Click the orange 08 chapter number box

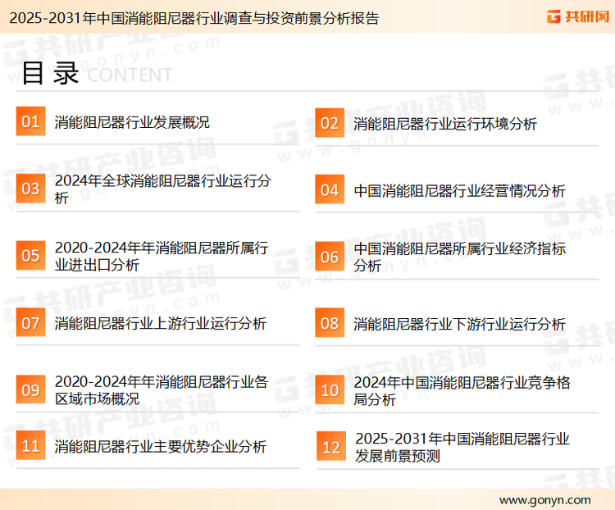point(330,323)
